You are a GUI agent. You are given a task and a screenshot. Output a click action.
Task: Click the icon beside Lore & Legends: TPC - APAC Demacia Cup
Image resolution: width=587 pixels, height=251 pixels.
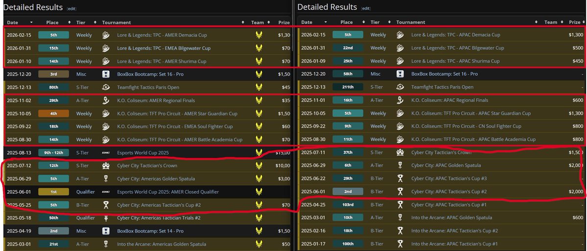coord(400,35)
